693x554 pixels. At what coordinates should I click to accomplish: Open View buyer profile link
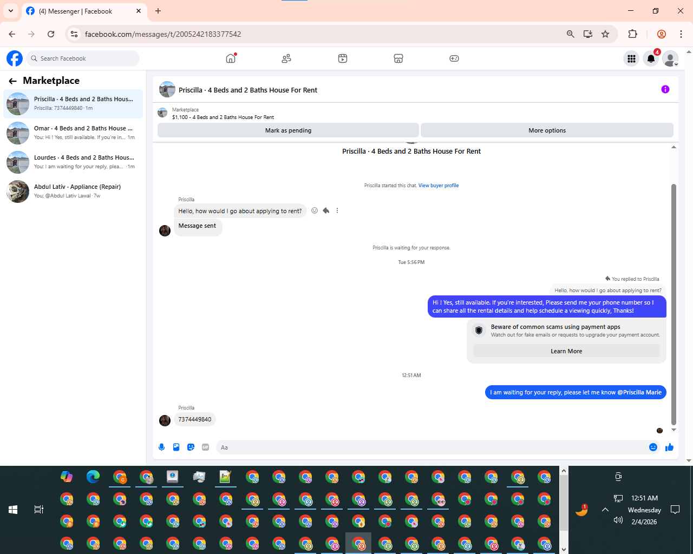click(439, 186)
